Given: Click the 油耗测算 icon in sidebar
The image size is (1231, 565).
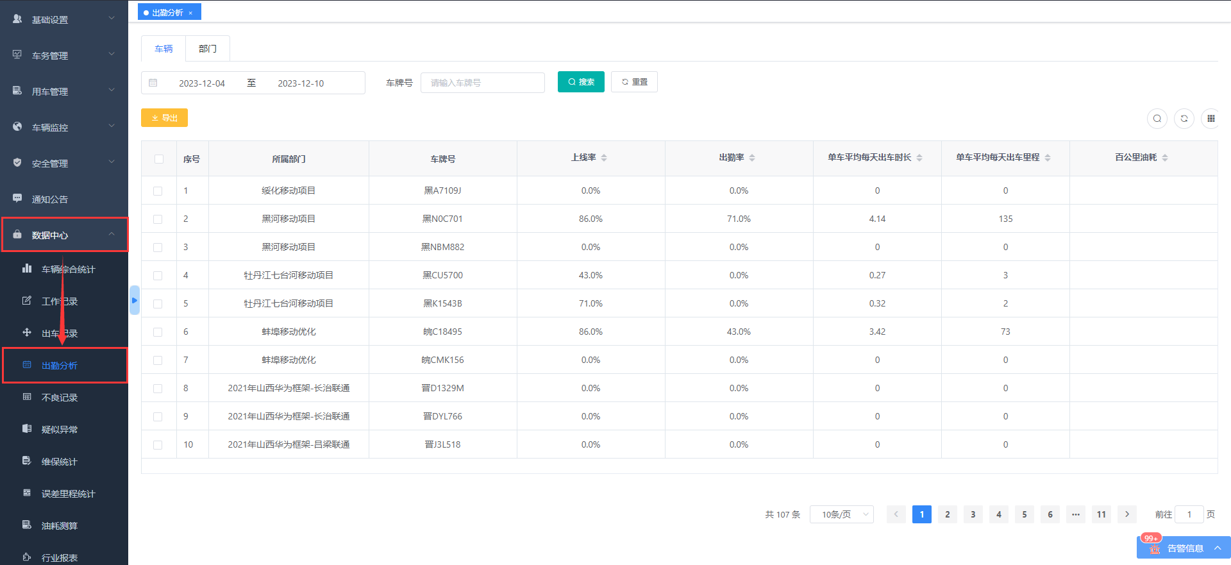Looking at the screenshot, I should pos(27,525).
